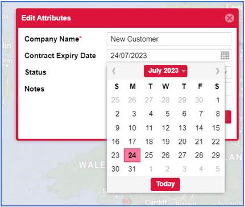Select July 26 in the last full week

click(165, 155)
